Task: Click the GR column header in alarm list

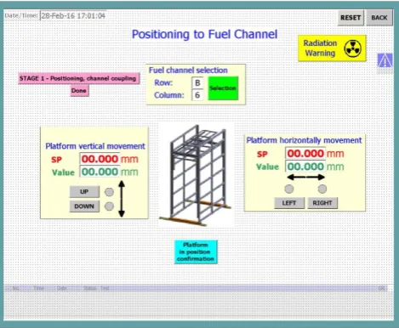Action: point(381,288)
